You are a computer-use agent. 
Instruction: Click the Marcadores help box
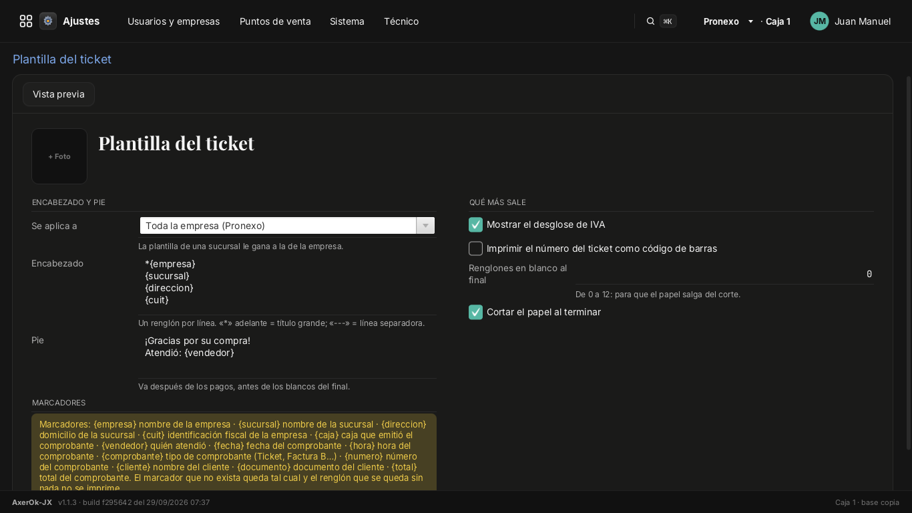tap(234, 453)
